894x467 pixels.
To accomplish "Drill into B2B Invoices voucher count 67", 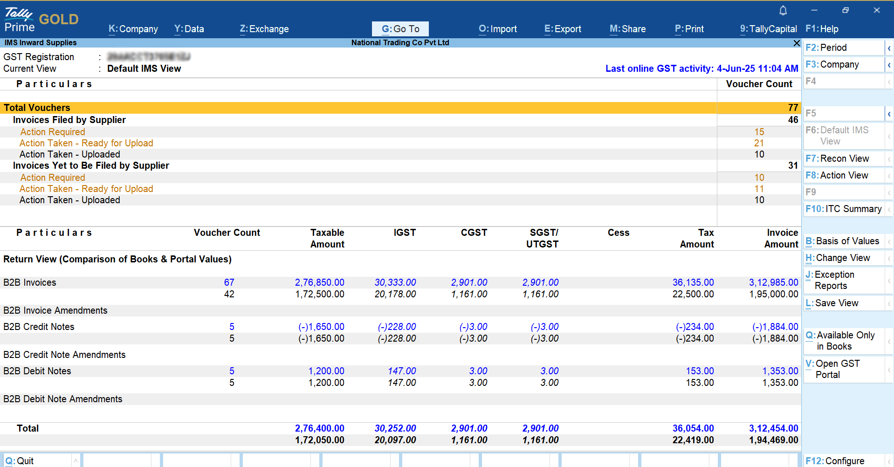I will (x=229, y=282).
